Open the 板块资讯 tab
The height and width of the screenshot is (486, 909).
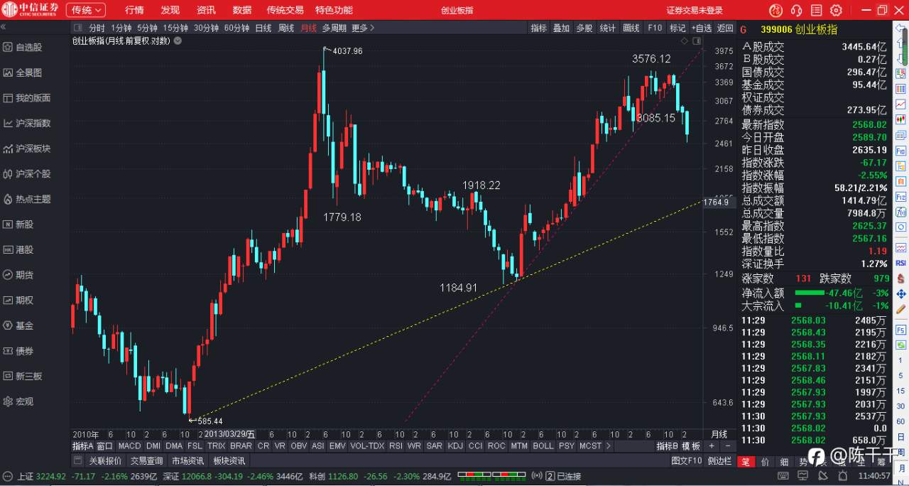pyautogui.click(x=229, y=460)
